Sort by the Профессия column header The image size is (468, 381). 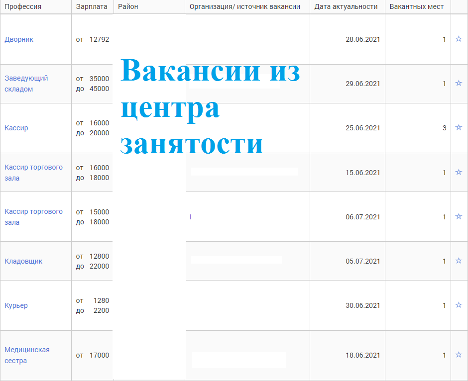pyautogui.click(x=23, y=6)
